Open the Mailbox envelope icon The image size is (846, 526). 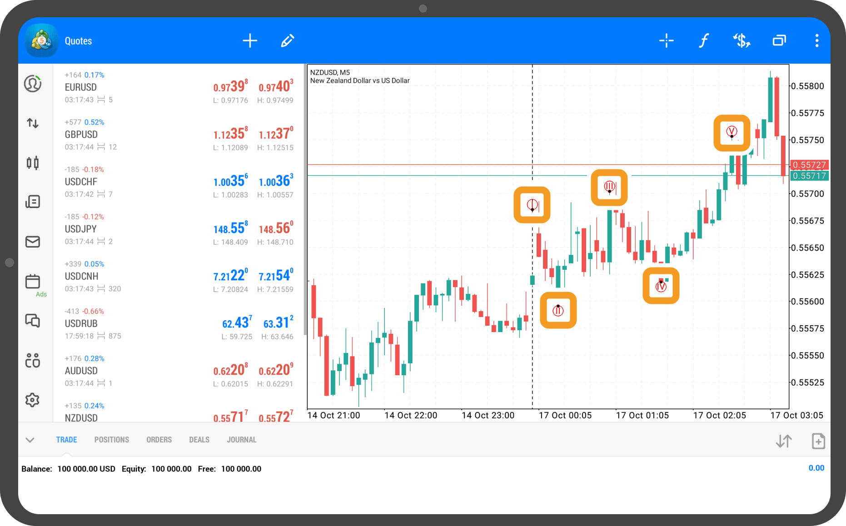(33, 242)
